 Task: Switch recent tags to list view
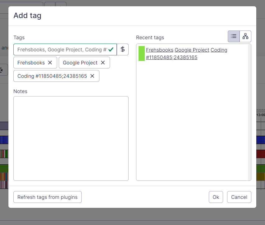coord(234,36)
